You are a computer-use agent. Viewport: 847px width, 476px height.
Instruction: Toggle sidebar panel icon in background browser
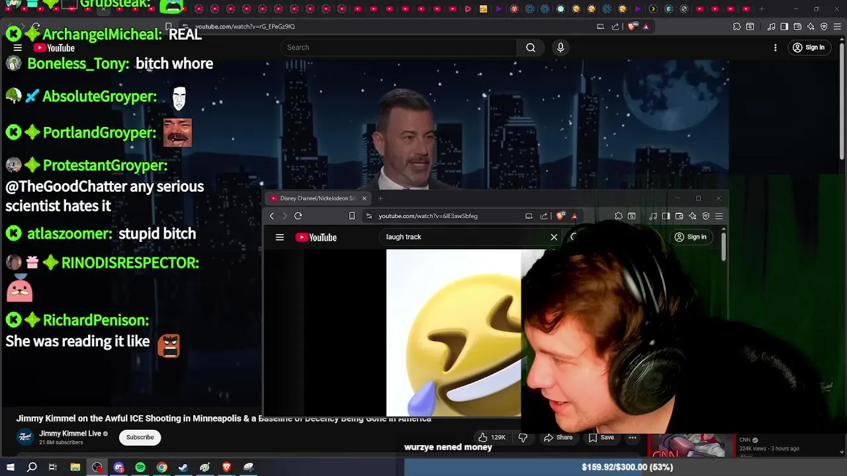coord(784,26)
